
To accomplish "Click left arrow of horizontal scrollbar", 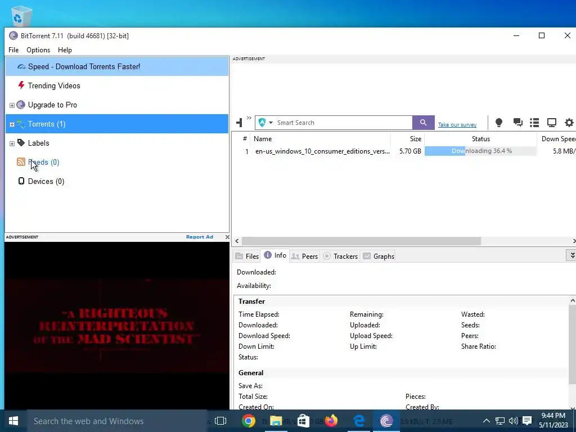I will coord(237,241).
